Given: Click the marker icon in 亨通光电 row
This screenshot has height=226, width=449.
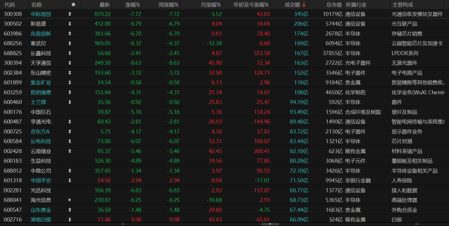Looking at the screenshot, I should tap(70, 122).
